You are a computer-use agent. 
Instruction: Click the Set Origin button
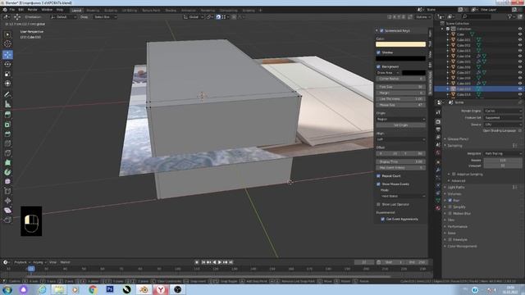[401, 125]
